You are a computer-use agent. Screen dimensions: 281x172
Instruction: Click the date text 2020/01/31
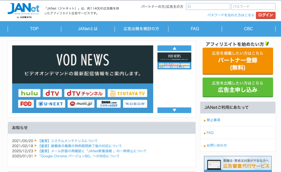(x=23, y=156)
